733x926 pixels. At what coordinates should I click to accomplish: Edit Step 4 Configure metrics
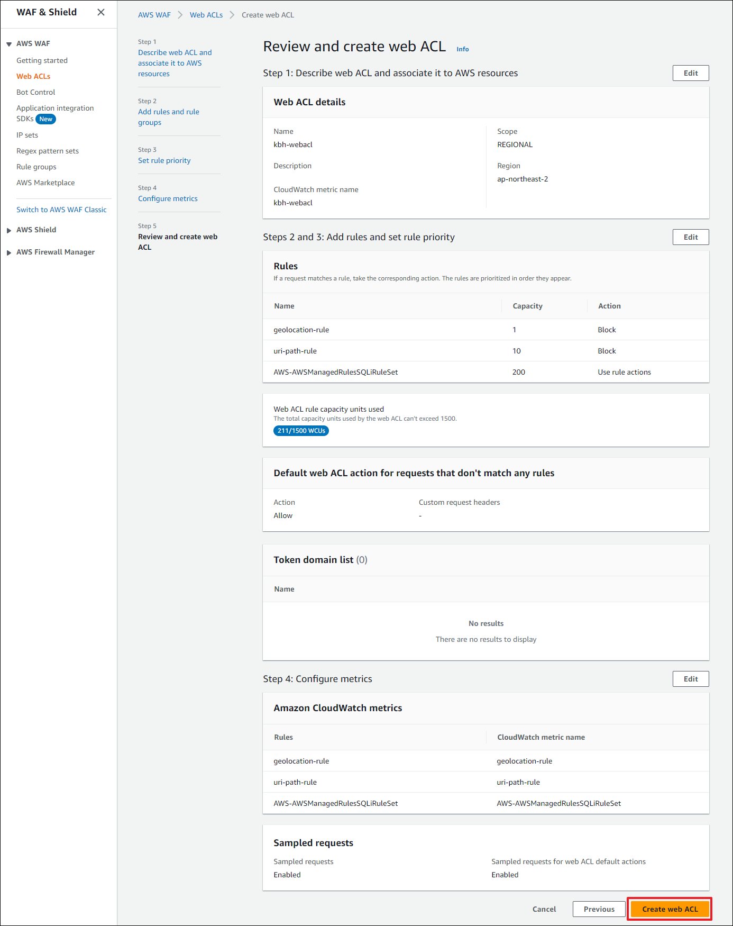point(691,679)
